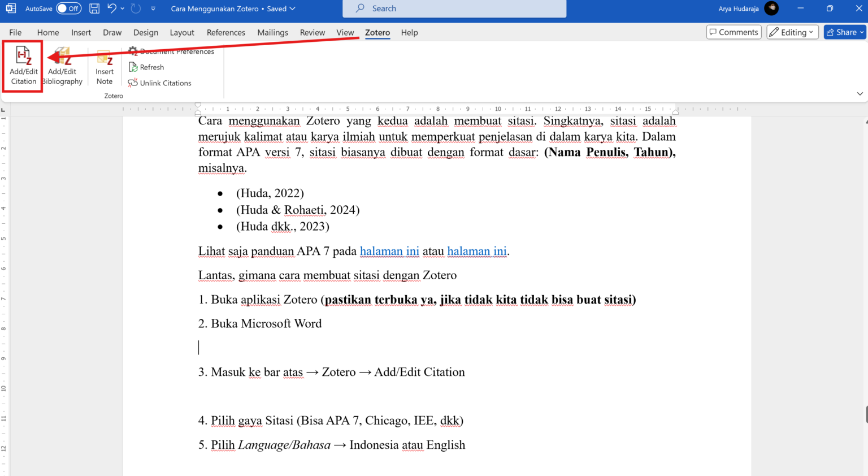Screen dimensions: 868x476
Task: Click the text "(Huda & Rohaeti, 2024)"
Action: (298, 210)
